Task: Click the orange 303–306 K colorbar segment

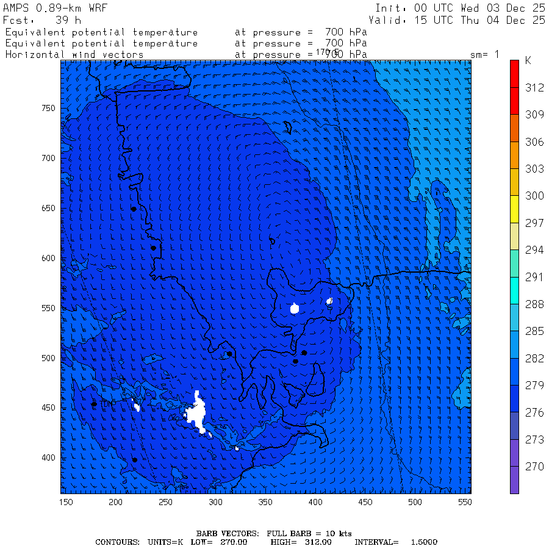Action: click(514, 155)
